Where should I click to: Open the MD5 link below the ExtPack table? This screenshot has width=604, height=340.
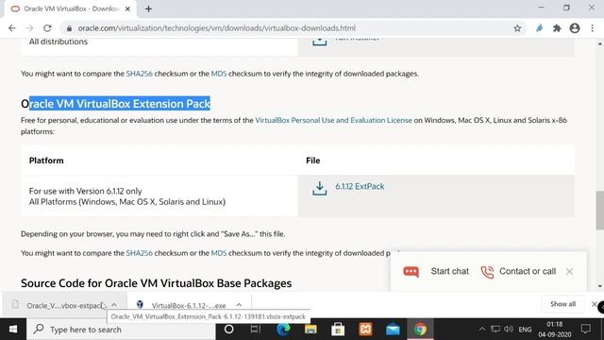219,253
